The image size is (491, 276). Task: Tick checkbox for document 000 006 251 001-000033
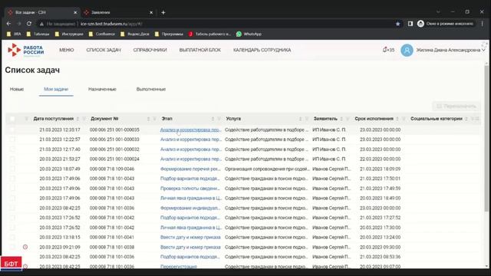(12, 140)
